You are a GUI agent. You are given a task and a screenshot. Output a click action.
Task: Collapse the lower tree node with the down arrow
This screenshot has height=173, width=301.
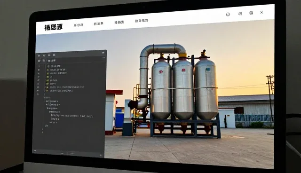point(48,109)
